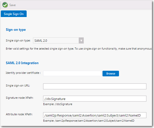
Task: Click the Sign-on type section heading
Action: tap(16, 30)
